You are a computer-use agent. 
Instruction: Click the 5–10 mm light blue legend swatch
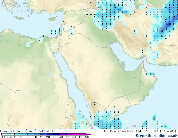point(31,134)
